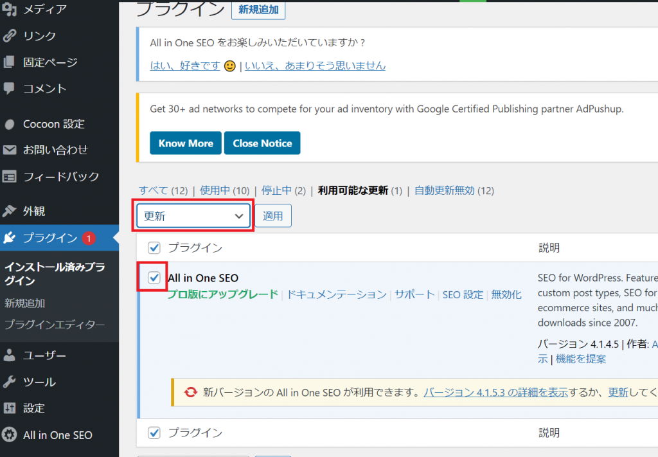Show 停止中 (2) plugins filter
The image size is (658, 457).
pos(283,190)
